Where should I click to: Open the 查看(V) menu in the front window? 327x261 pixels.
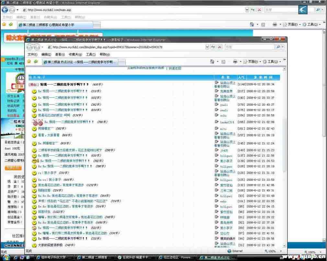point(60,54)
